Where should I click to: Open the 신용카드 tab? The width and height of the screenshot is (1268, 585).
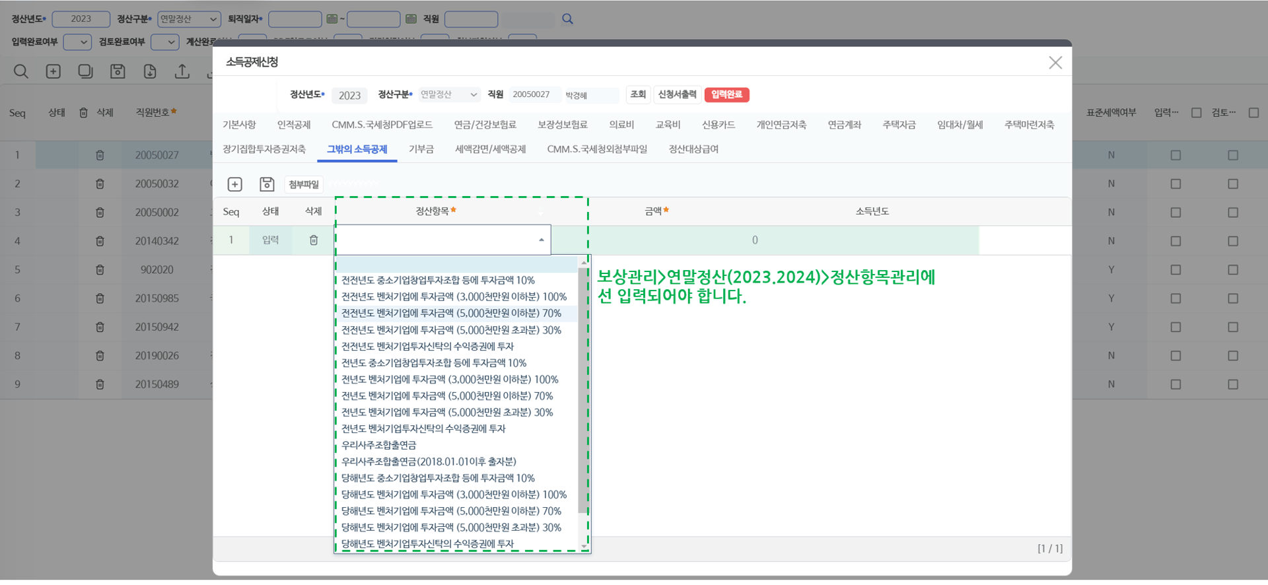point(719,125)
